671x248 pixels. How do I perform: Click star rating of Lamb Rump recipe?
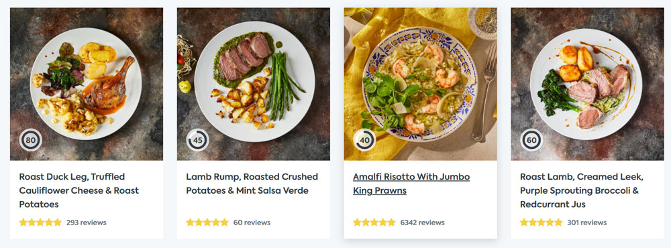click(x=207, y=223)
